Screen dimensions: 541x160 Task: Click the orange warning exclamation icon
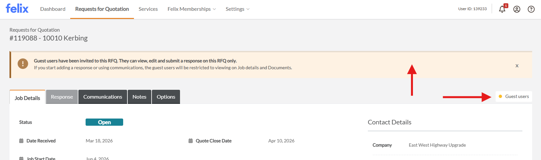point(23,64)
